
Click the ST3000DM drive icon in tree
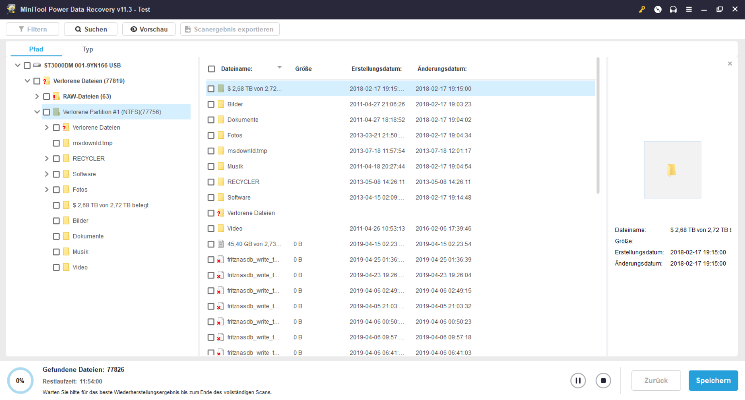coord(37,65)
